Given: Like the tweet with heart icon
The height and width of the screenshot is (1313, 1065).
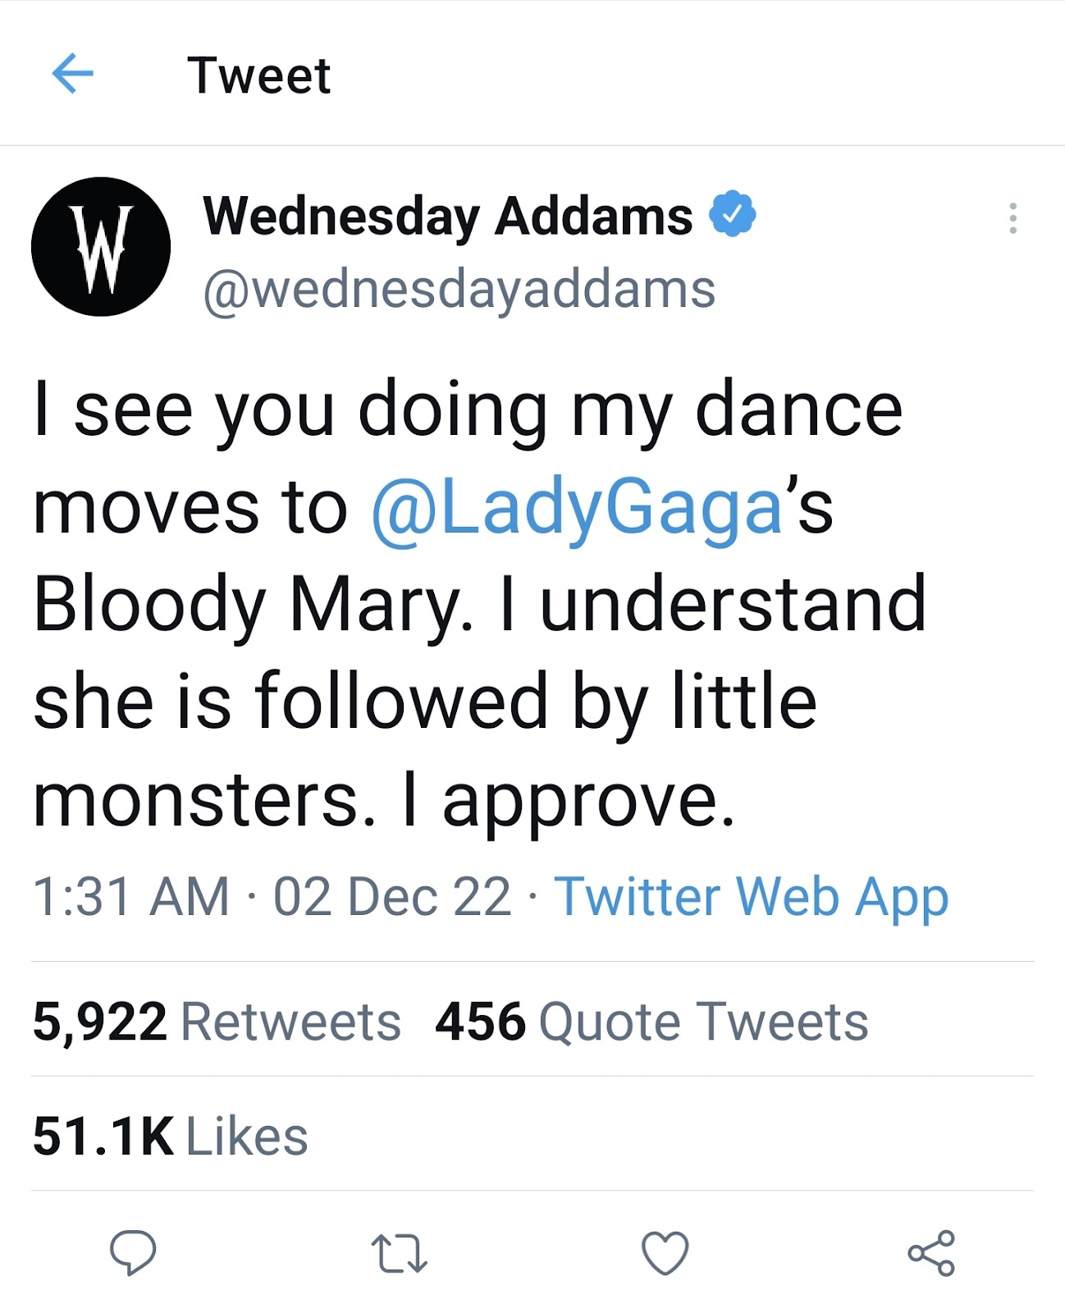Looking at the screenshot, I should [x=665, y=1253].
